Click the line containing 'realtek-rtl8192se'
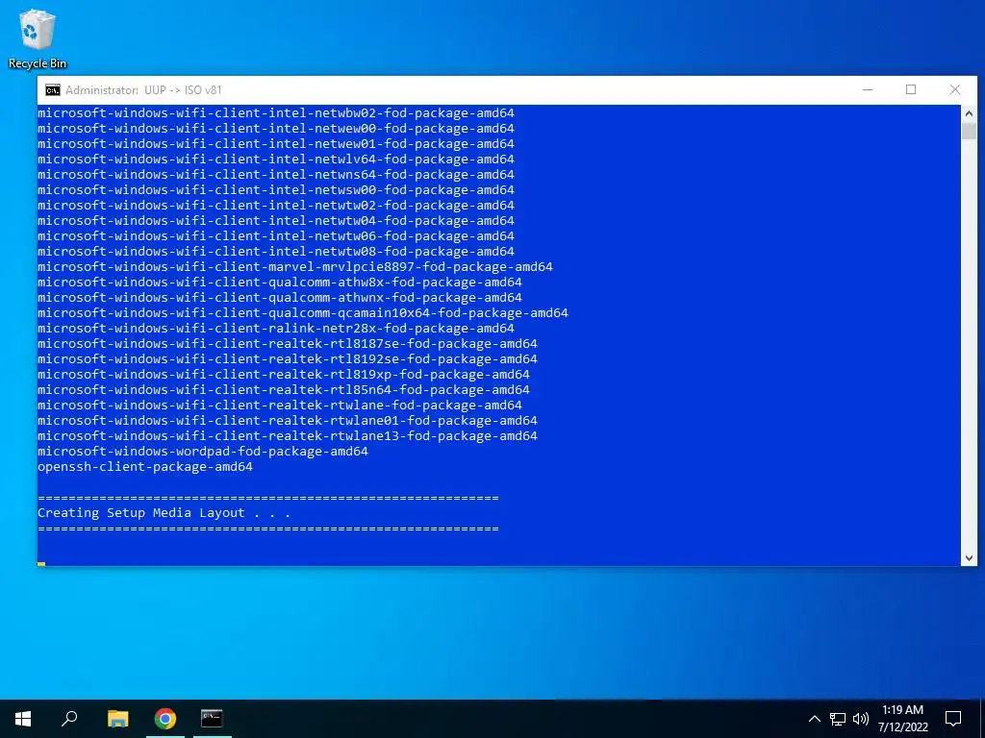This screenshot has width=985, height=738. click(x=288, y=359)
